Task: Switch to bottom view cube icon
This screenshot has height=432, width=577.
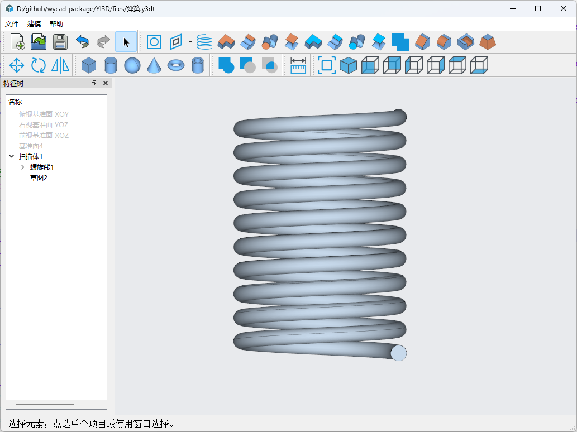Action: (x=479, y=65)
